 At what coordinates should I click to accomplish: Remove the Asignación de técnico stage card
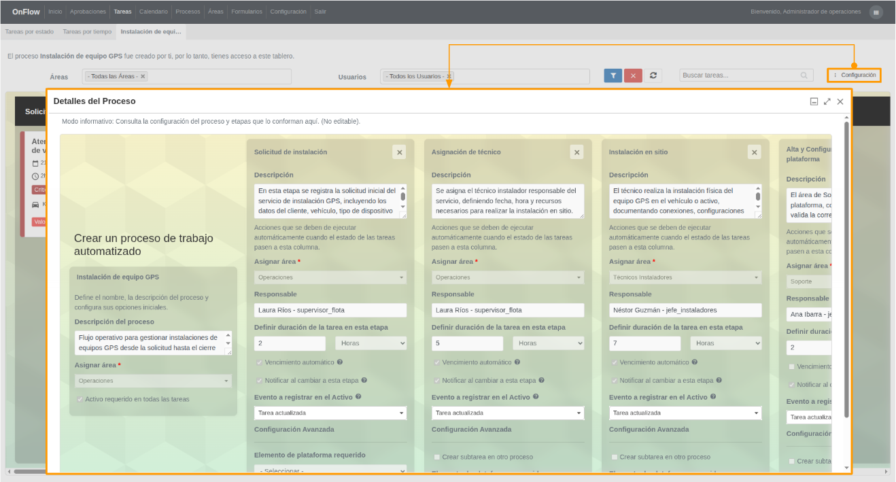(577, 152)
